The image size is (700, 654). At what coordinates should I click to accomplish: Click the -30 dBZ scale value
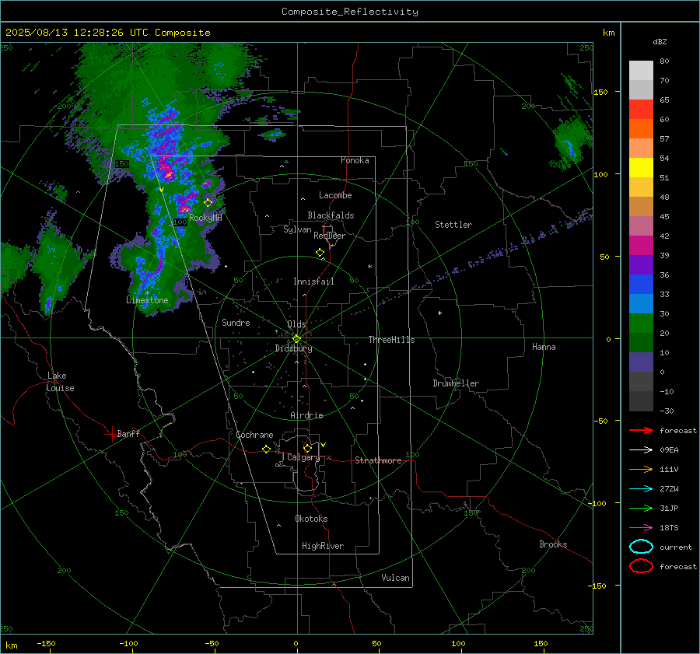667,411
